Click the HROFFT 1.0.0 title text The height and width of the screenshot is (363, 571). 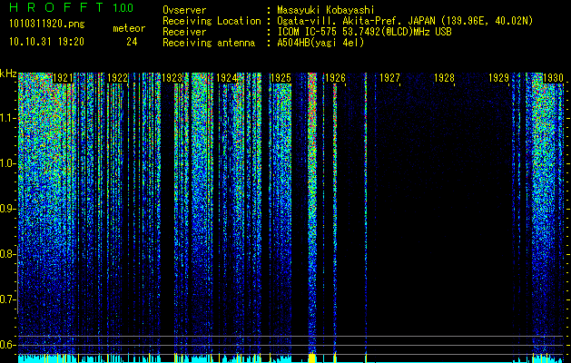72,7
